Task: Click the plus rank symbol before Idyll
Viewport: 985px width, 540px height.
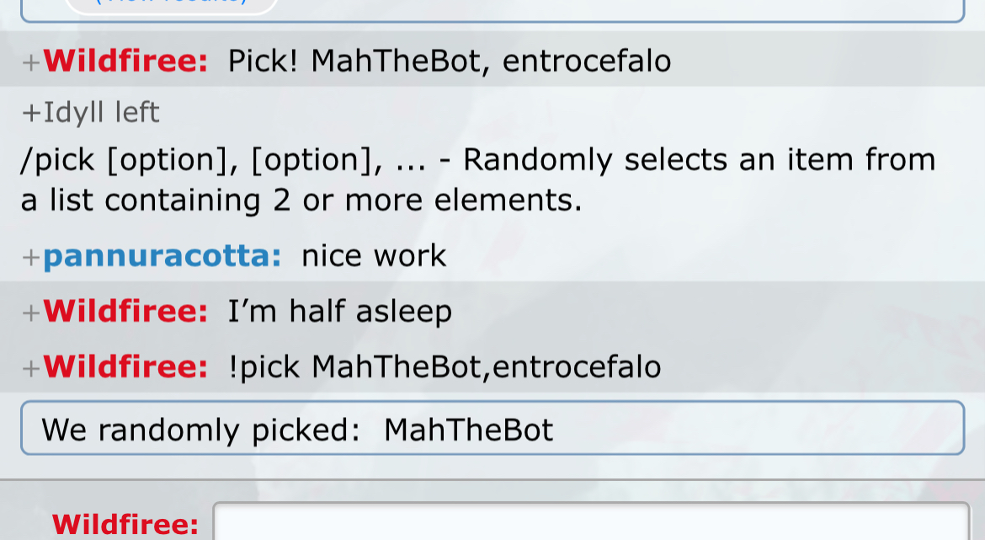Action: pos(31,113)
